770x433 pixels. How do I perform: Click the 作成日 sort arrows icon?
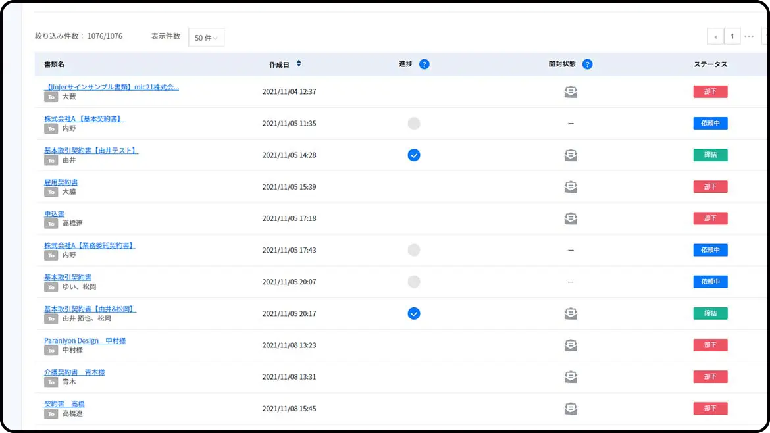pyautogui.click(x=299, y=64)
